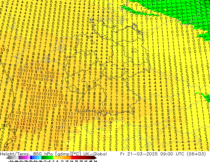
Task: Click the darkest green swatch in the legend
Action: [x=42, y=158]
